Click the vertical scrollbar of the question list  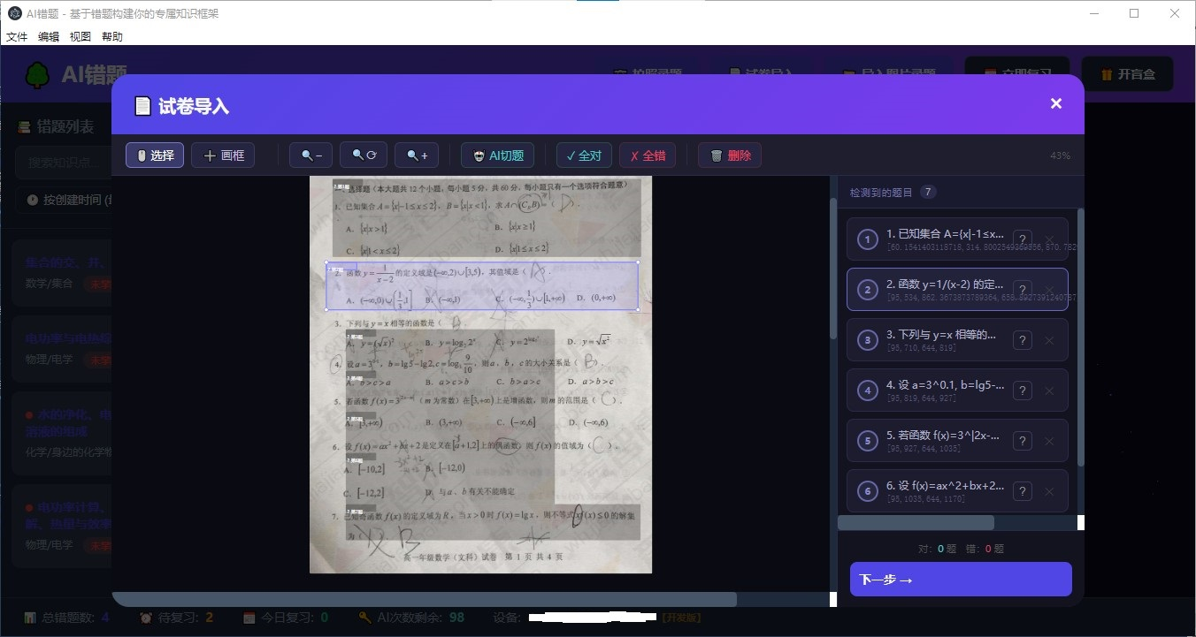[x=1080, y=336]
